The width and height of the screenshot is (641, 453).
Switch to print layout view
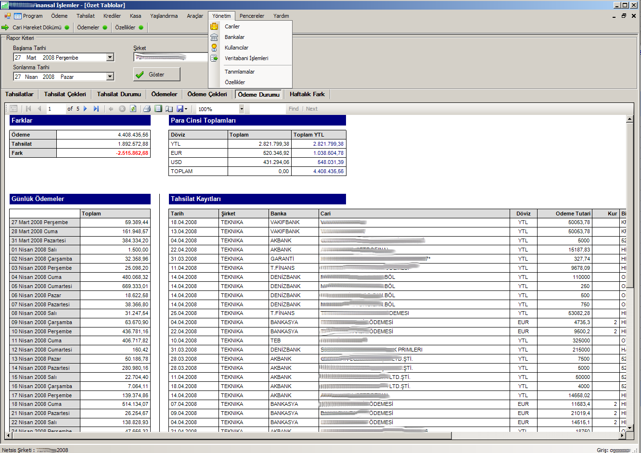pyautogui.click(x=158, y=109)
